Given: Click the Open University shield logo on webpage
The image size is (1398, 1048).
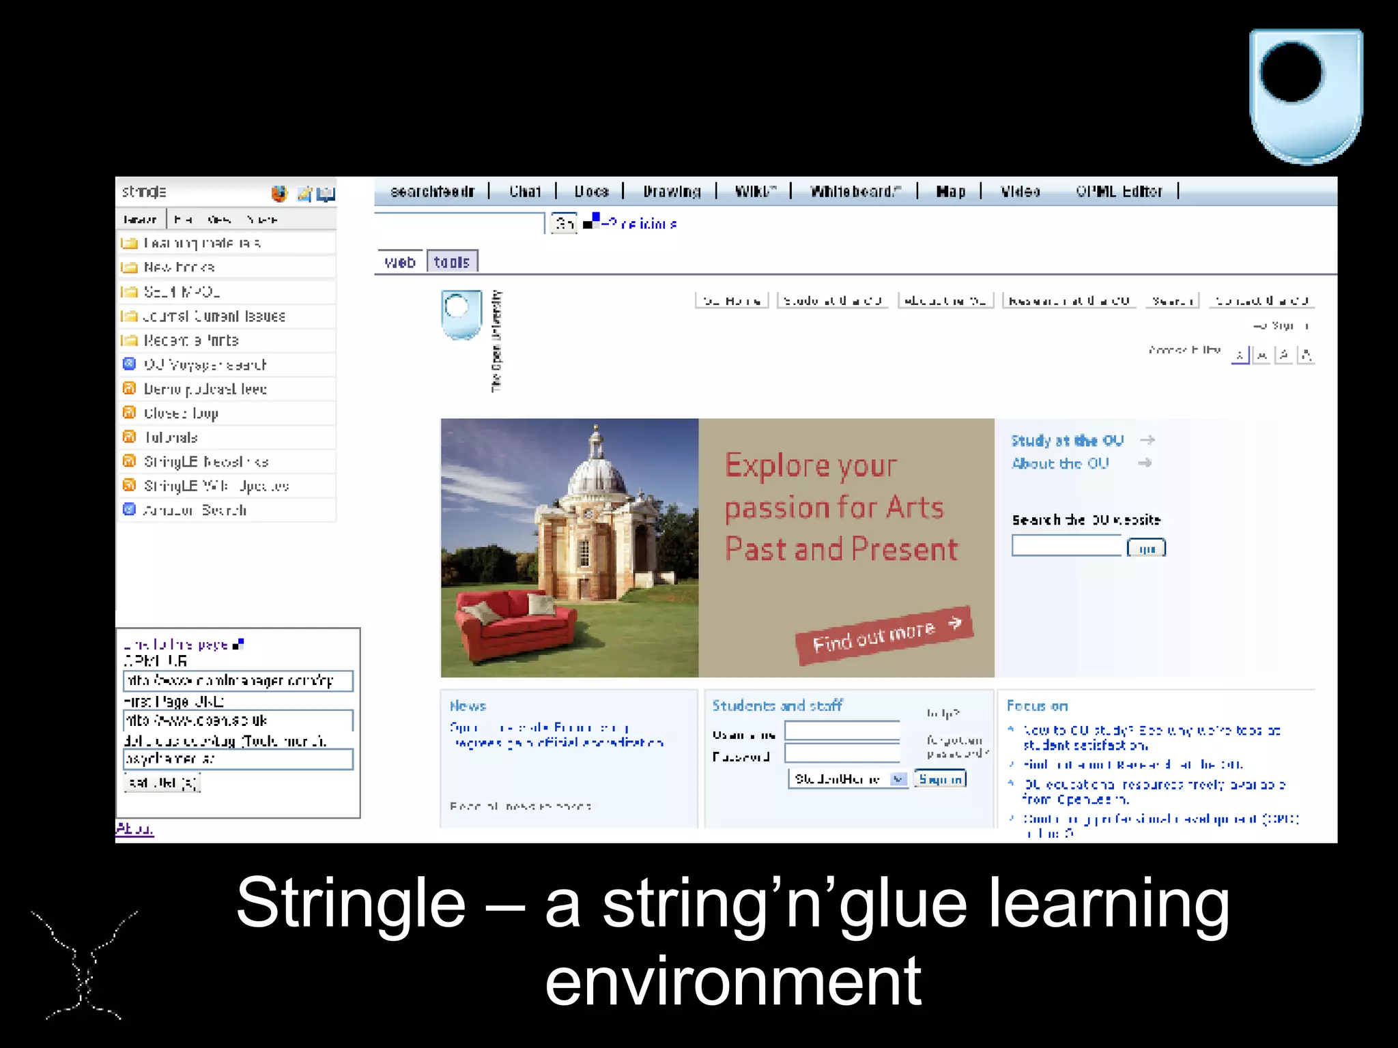Looking at the screenshot, I should pos(461,315).
